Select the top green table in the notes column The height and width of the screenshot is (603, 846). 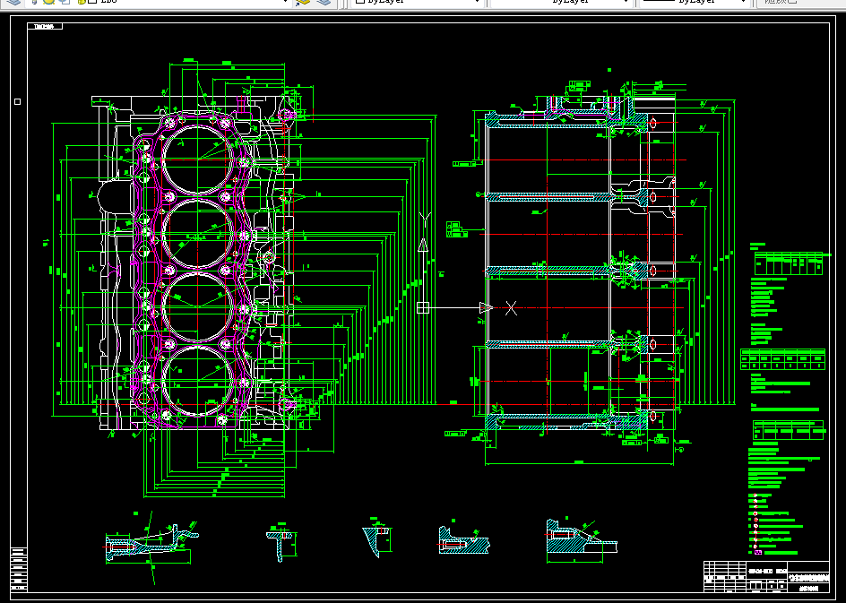tap(789, 263)
